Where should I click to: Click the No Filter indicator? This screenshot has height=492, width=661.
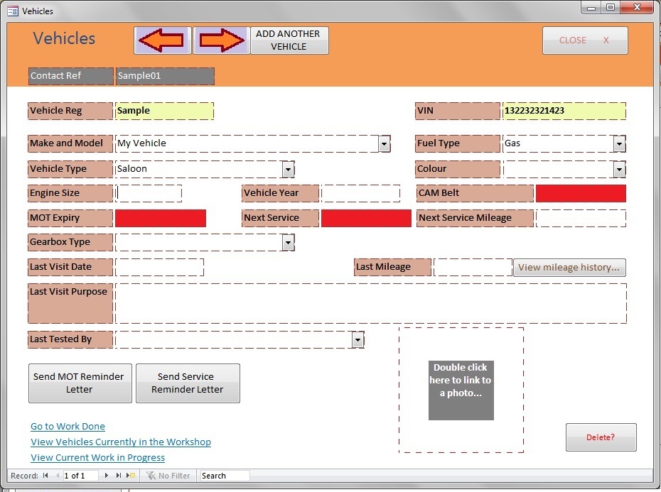[168, 476]
